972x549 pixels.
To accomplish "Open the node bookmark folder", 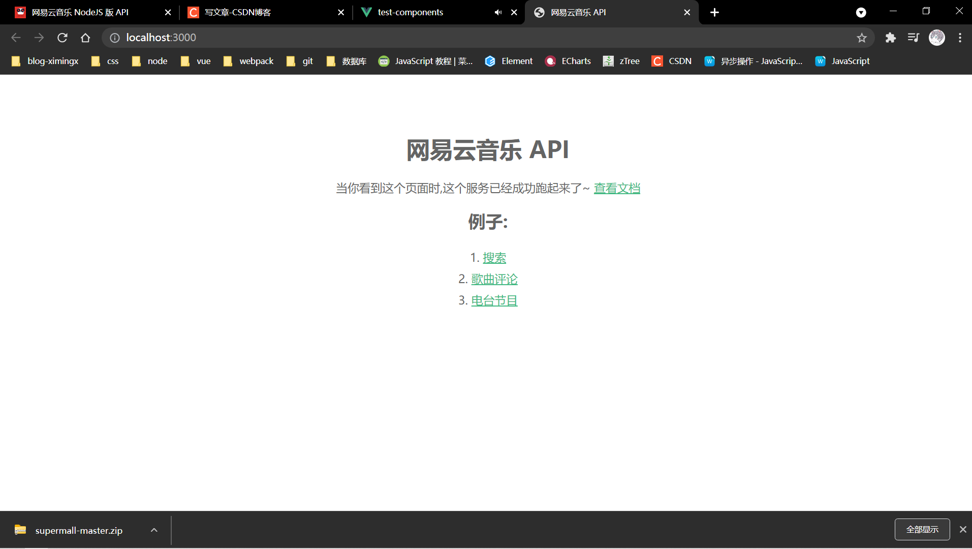I will point(150,61).
